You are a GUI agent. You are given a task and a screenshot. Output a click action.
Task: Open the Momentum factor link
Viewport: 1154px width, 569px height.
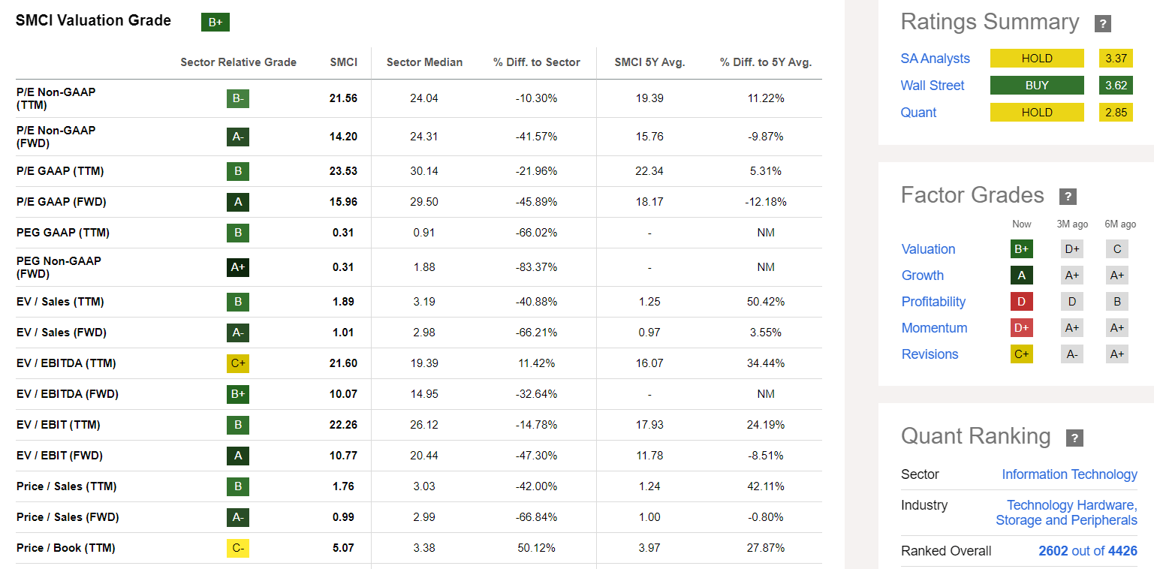(x=934, y=327)
